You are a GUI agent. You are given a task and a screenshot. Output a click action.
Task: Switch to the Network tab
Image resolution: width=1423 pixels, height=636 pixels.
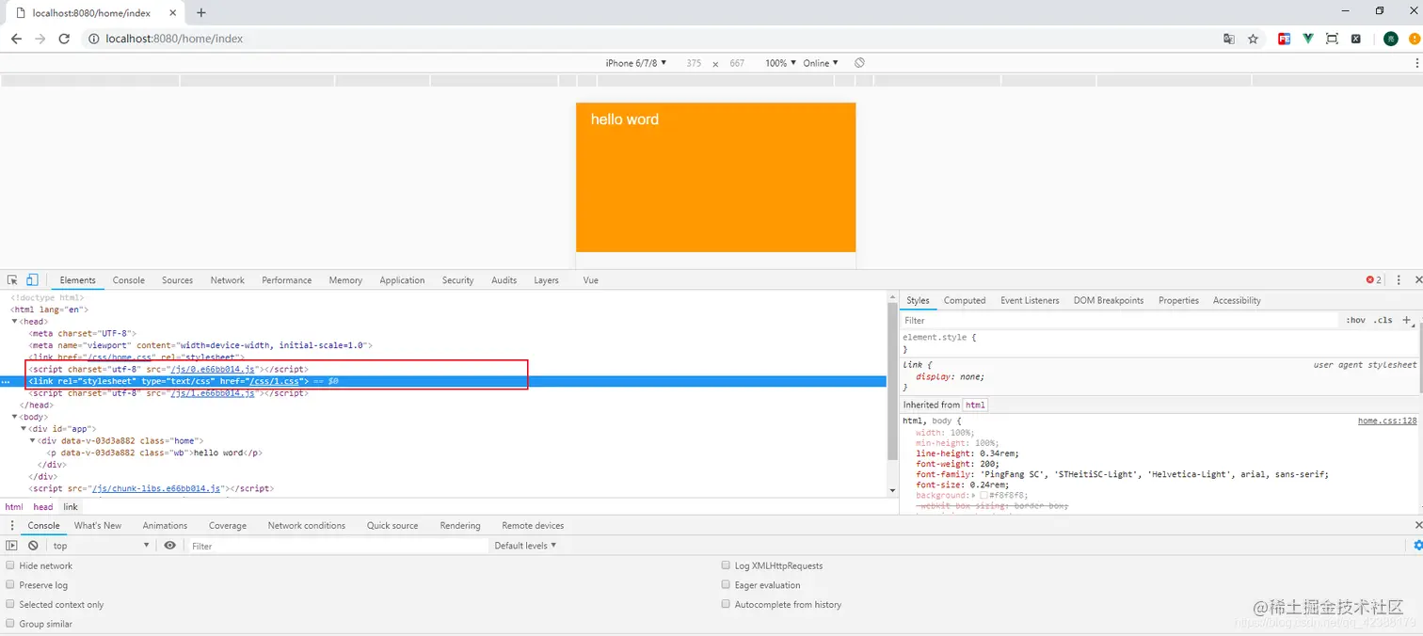(x=227, y=280)
